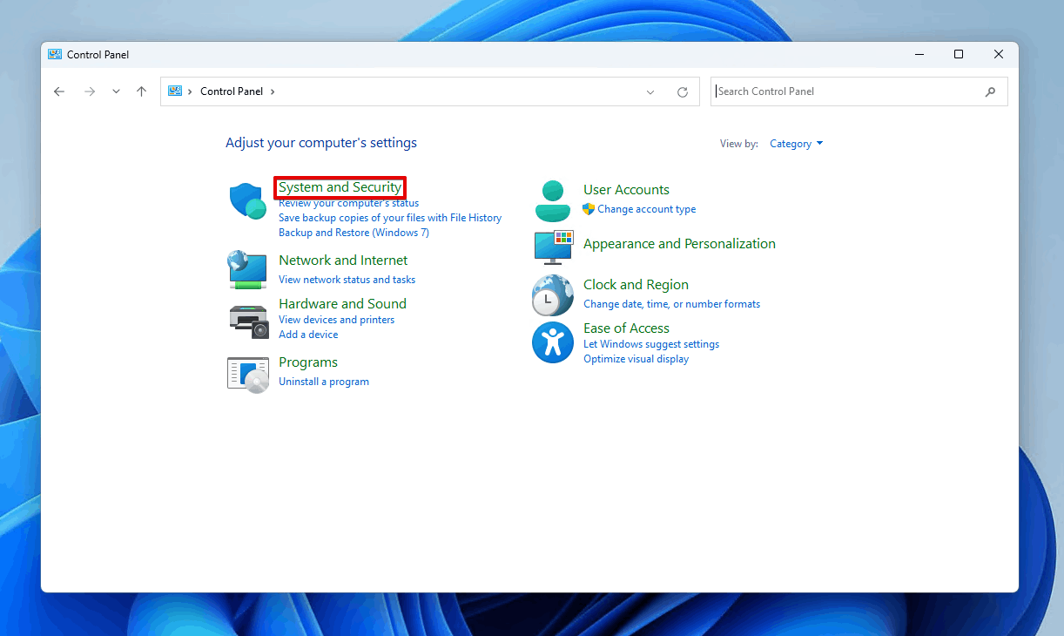Screen dimensions: 1064x636
Task: Open the Ease of Access icon
Action: tap(552, 342)
